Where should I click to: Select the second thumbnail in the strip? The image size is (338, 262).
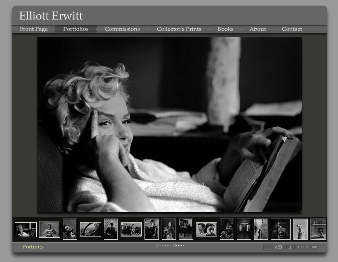tap(49, 229)
